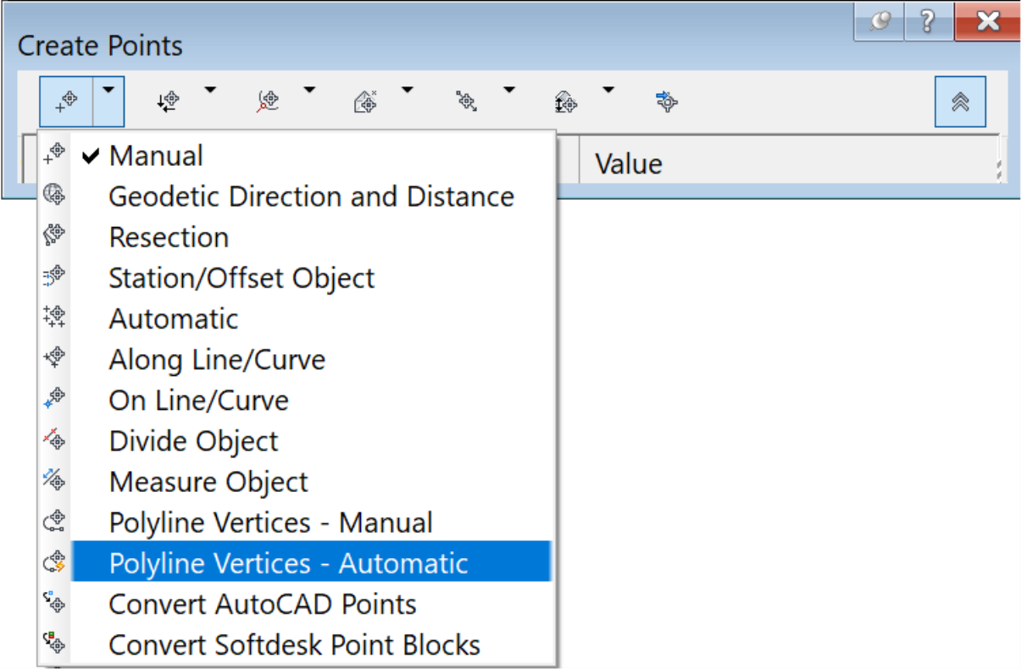The height and width of the screenshot is (669, 1021).
Task: Collapse the toolbar with the double chevron button
Action: pos(961,102)
